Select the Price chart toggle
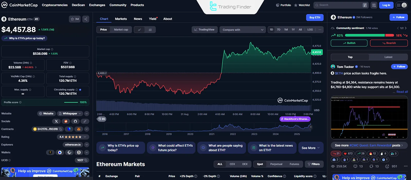 (x=104, y=30)
